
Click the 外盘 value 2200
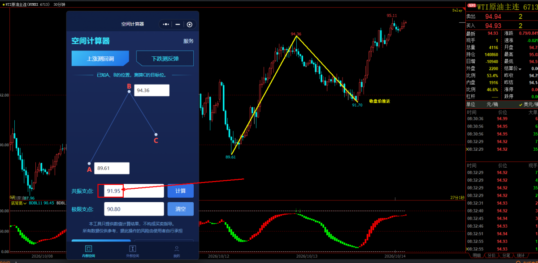(x=493, y=68)
